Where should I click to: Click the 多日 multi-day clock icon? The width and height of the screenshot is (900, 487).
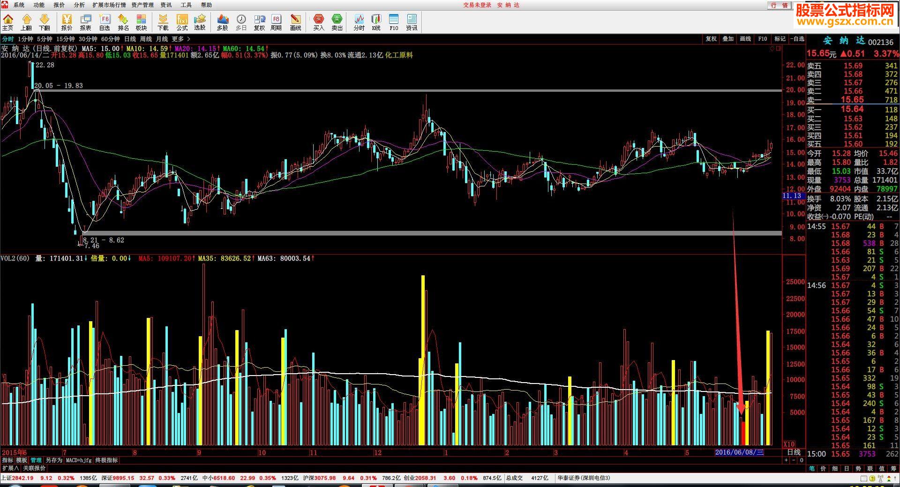click(x=241, y=22)
